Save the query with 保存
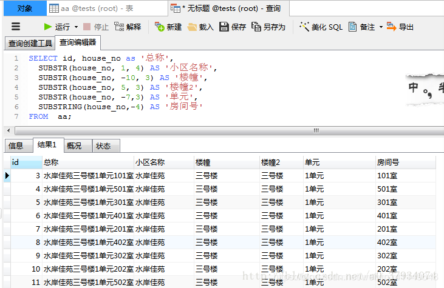This screenshot has width=444, height=288. pos(233,27)
